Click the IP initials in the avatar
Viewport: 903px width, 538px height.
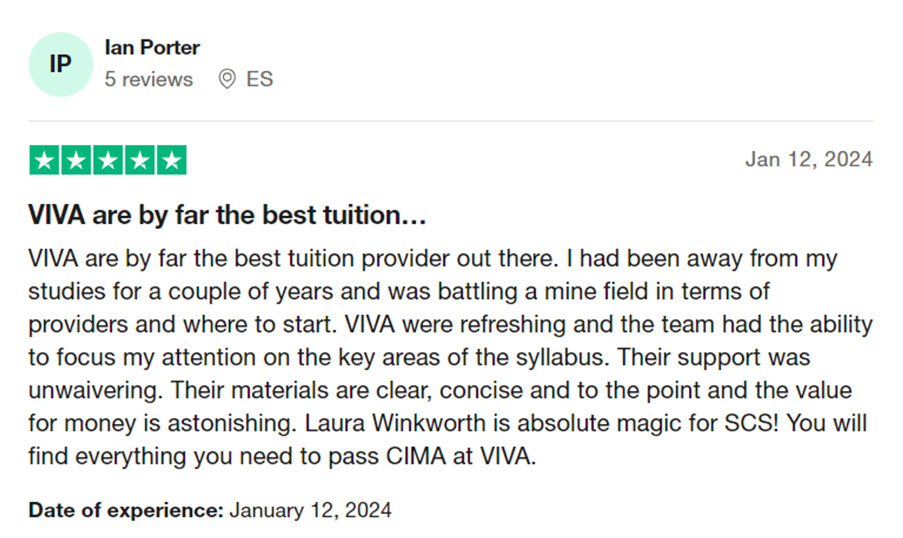click(x=61, y=65)
